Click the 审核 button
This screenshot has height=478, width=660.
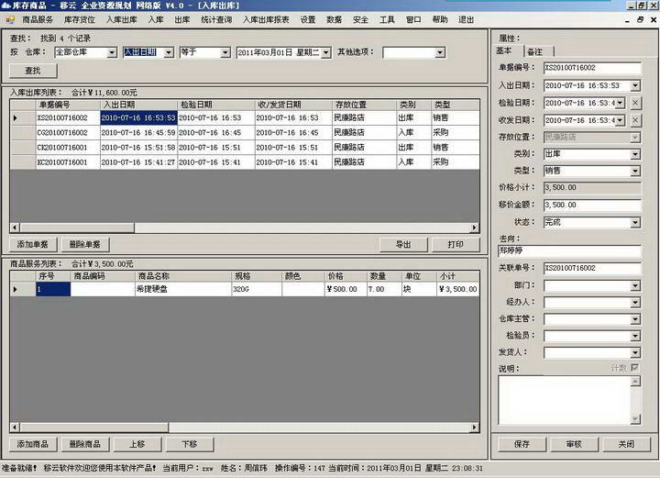[574, 444]
